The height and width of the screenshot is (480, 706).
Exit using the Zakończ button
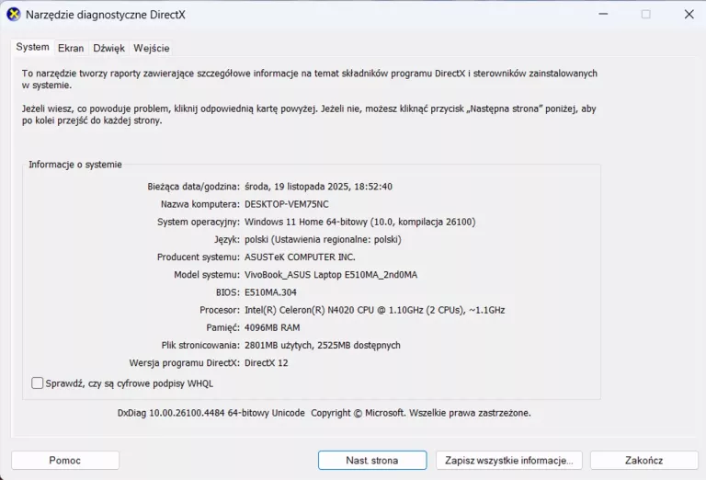[x=643, y=460]
